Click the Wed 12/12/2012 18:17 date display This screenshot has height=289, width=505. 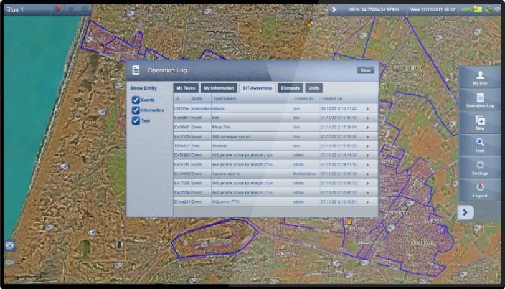(x=433, y=10)
